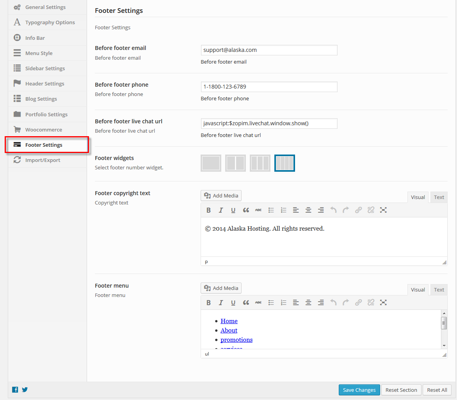Image resolution: width=457 pixels, height=400 pixels.
Task: Redo in Footer copyright text editor
Action: click(346, 210)
